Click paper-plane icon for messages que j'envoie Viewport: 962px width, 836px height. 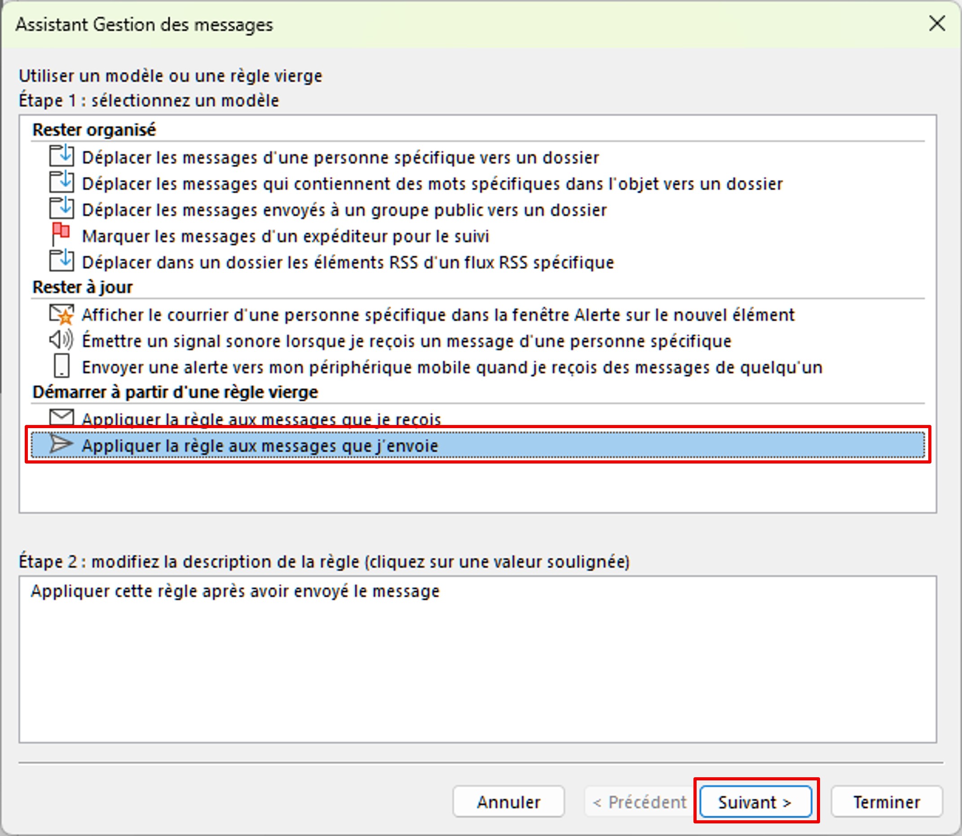tap(61, 444)
